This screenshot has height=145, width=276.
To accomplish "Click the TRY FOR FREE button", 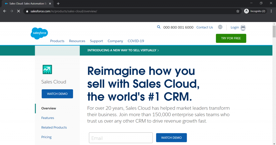I will [231, 38].
